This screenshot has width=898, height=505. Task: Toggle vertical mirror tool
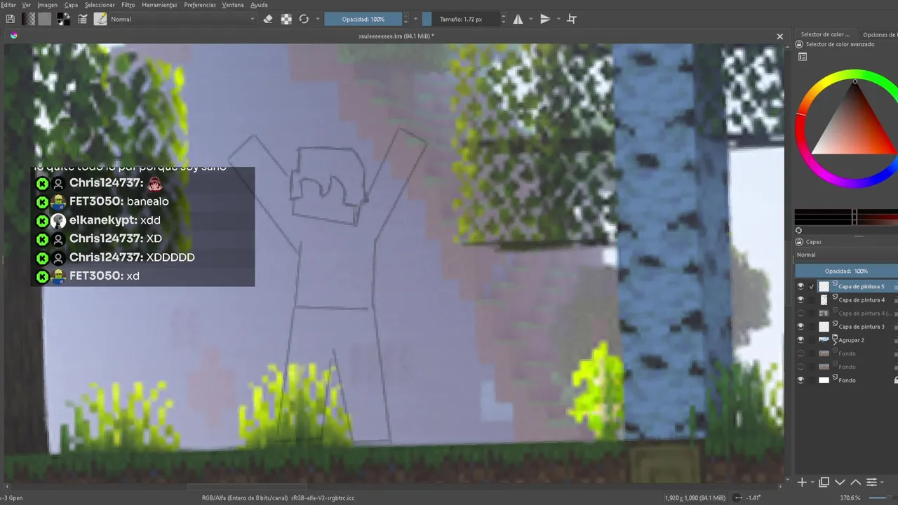(x=545, y=19)
